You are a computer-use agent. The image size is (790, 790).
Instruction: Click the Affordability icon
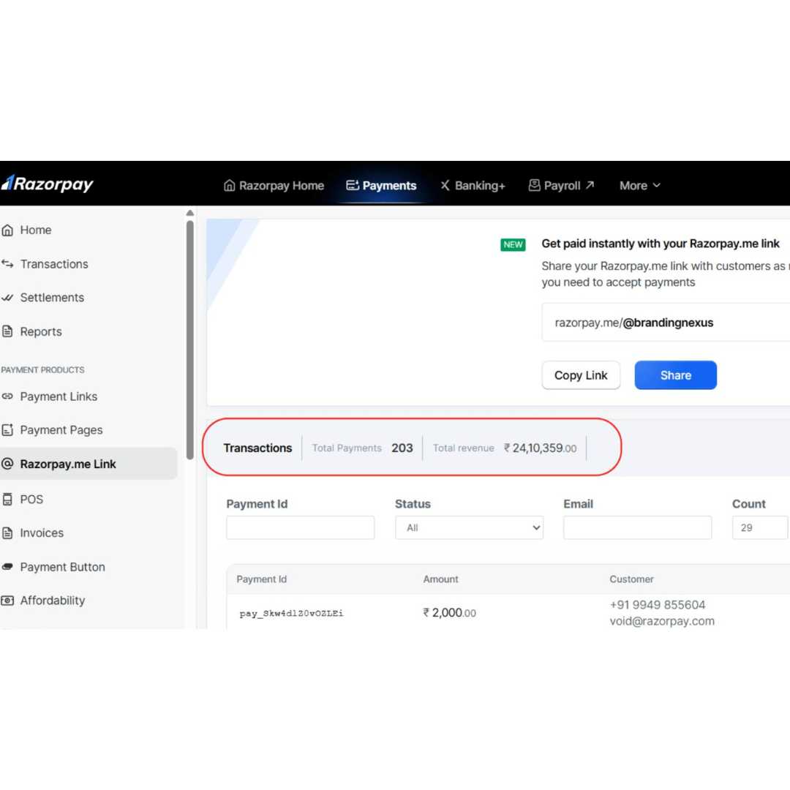pos(7,601)
